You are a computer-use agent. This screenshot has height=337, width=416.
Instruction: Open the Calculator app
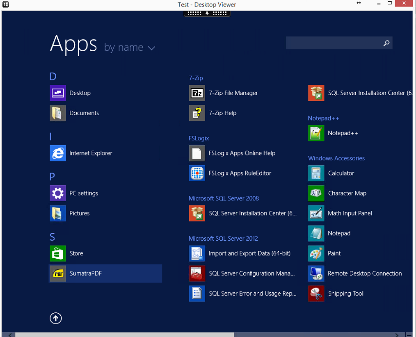point(316,173)
